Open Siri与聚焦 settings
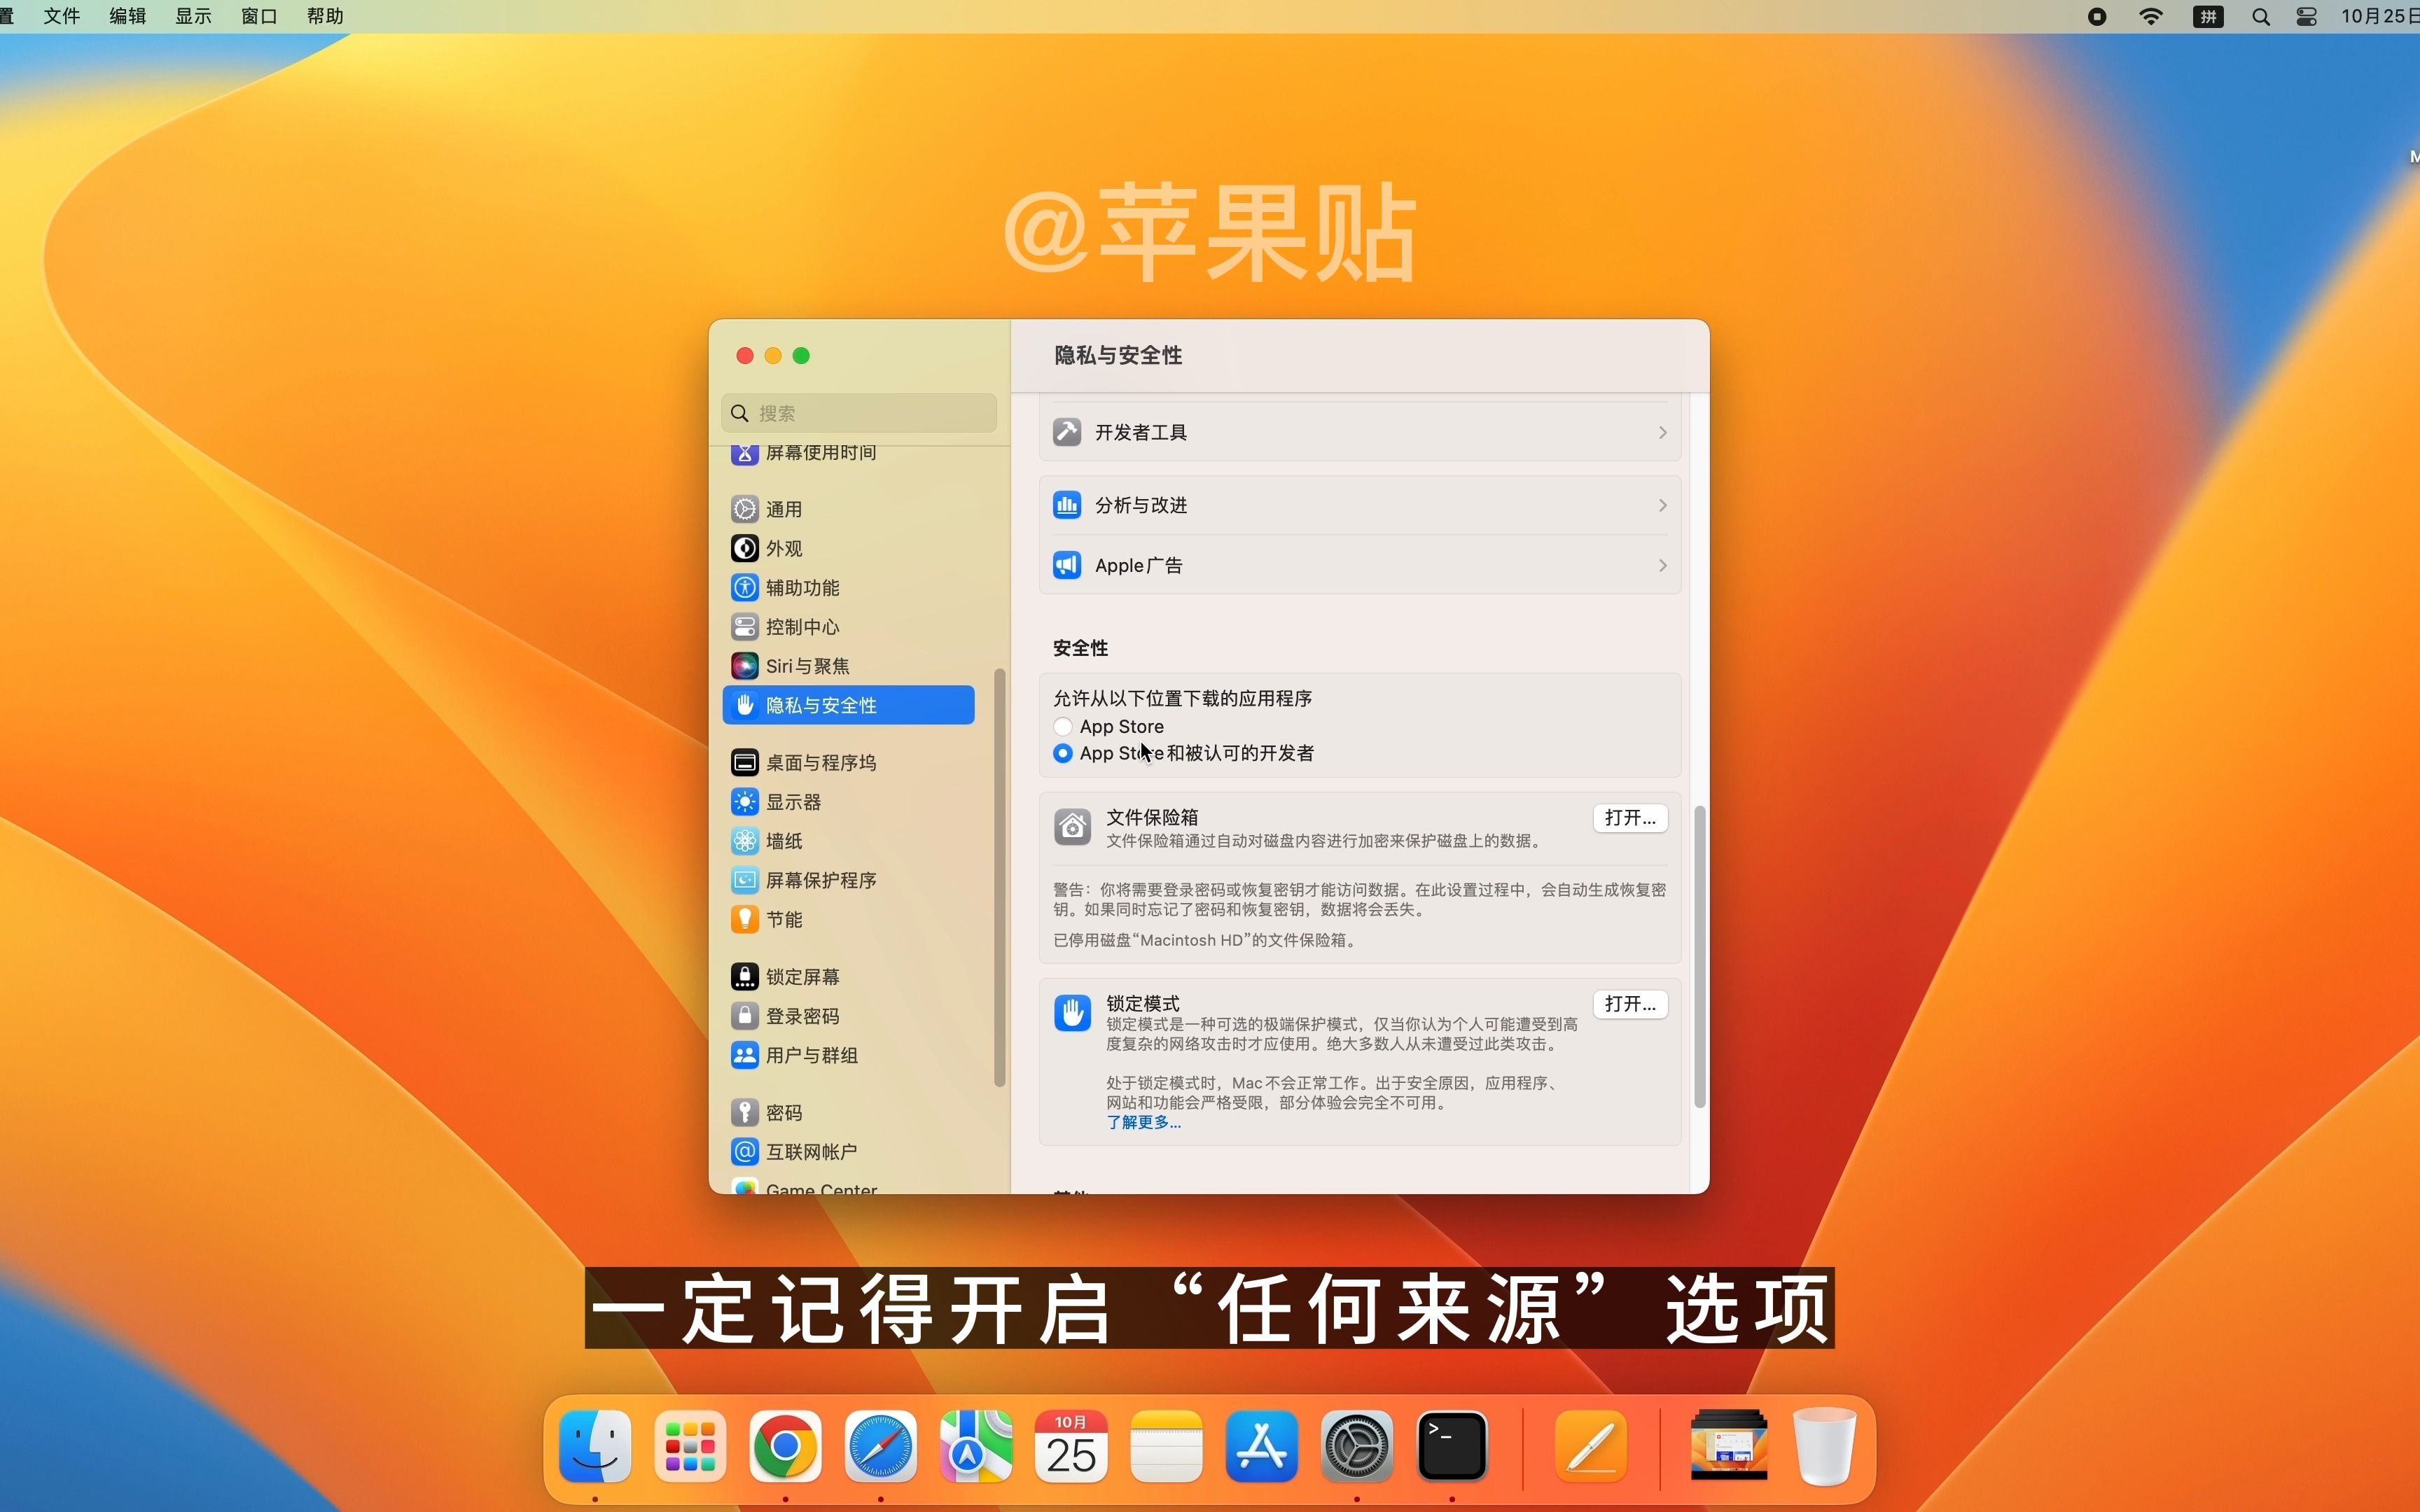The height and width of the screenshot is (1512, 2420). (790, 666)
